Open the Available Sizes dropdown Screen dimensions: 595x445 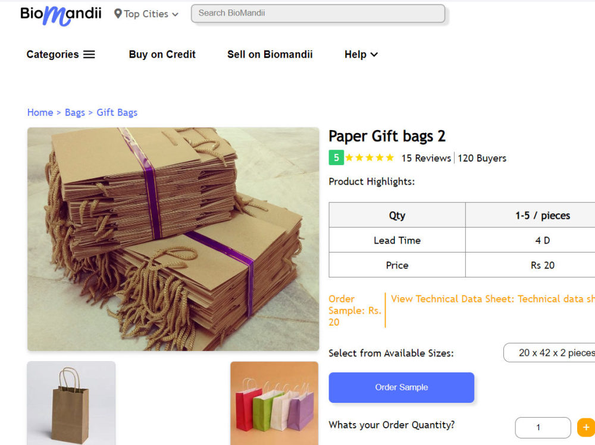click(549, 352)
